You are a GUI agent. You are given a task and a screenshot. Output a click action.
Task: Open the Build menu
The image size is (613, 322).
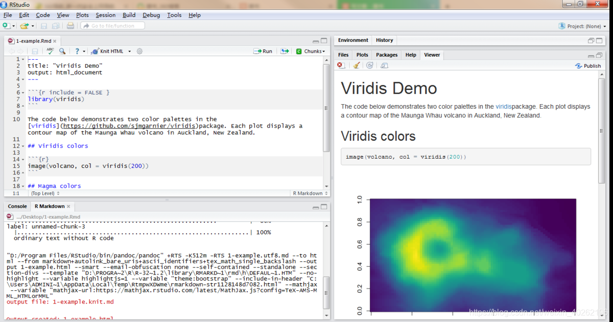coord(129,15)
